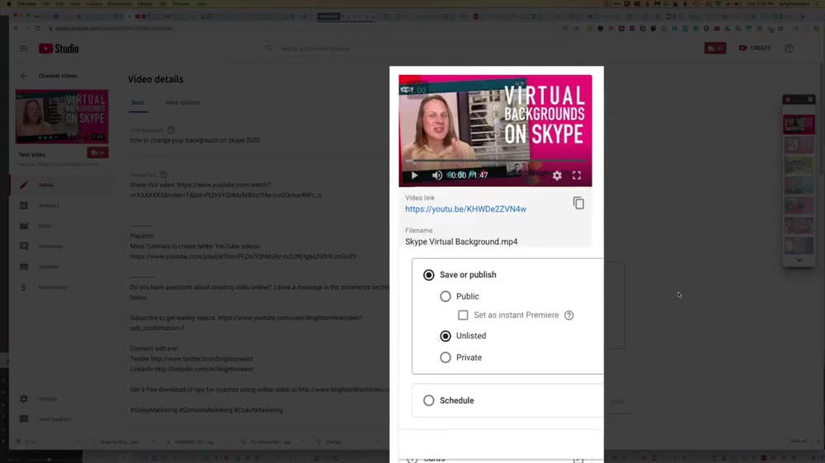Open the Apple menu
This screenshot has height=463, width=825.
(x=9, y=3)
